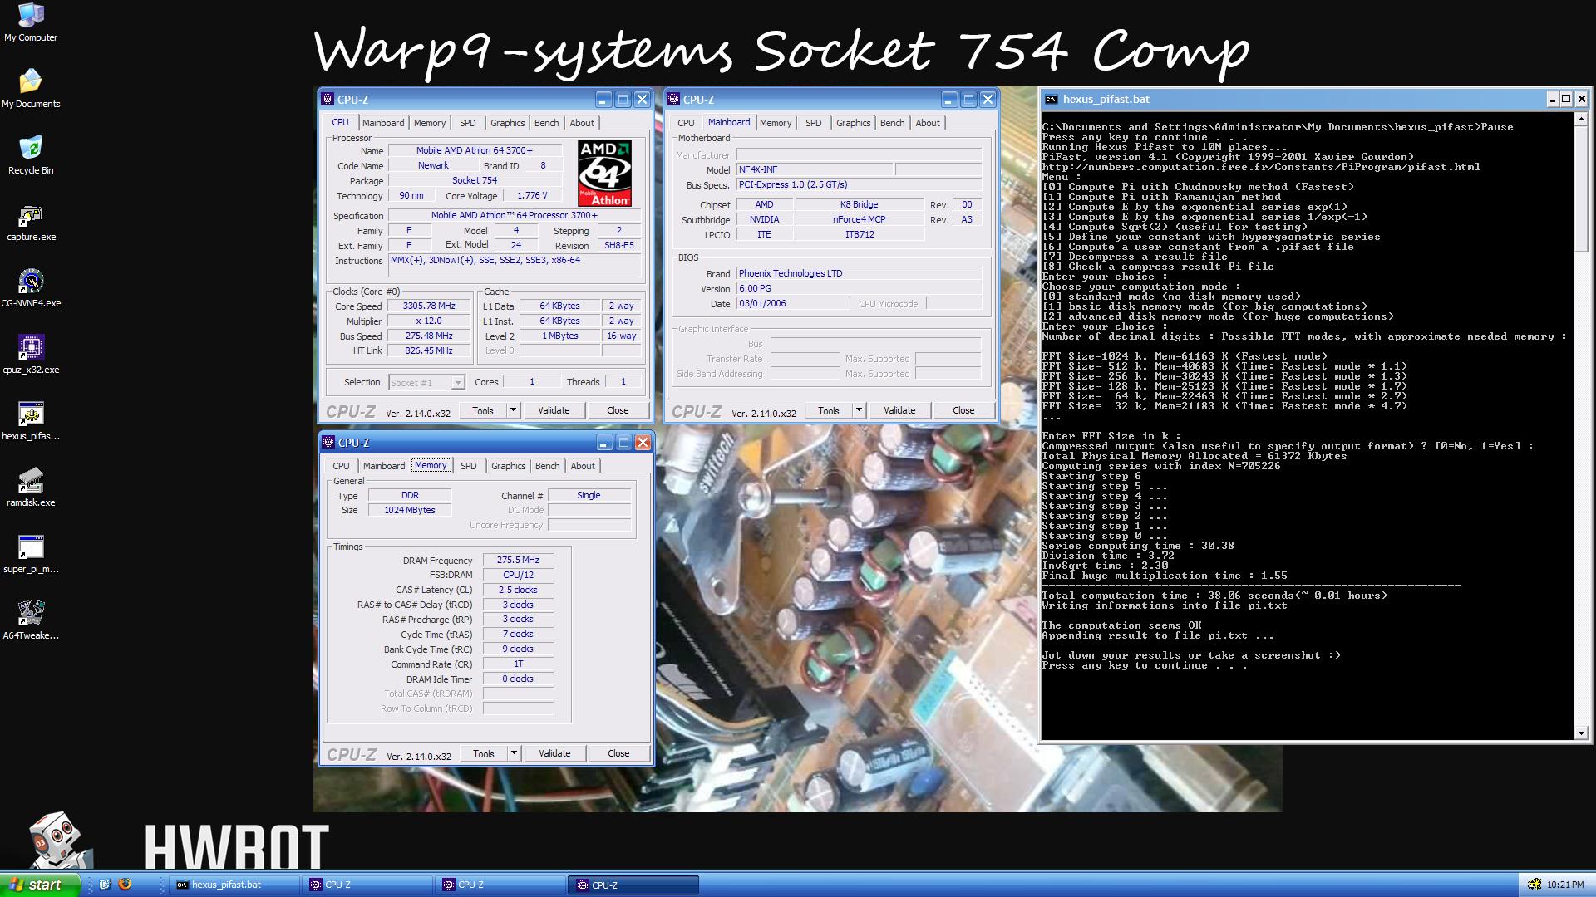Screen dimensions: 1596x897
Task: Open Bench tab in CPU window
Action: click(x=546, y=123)
